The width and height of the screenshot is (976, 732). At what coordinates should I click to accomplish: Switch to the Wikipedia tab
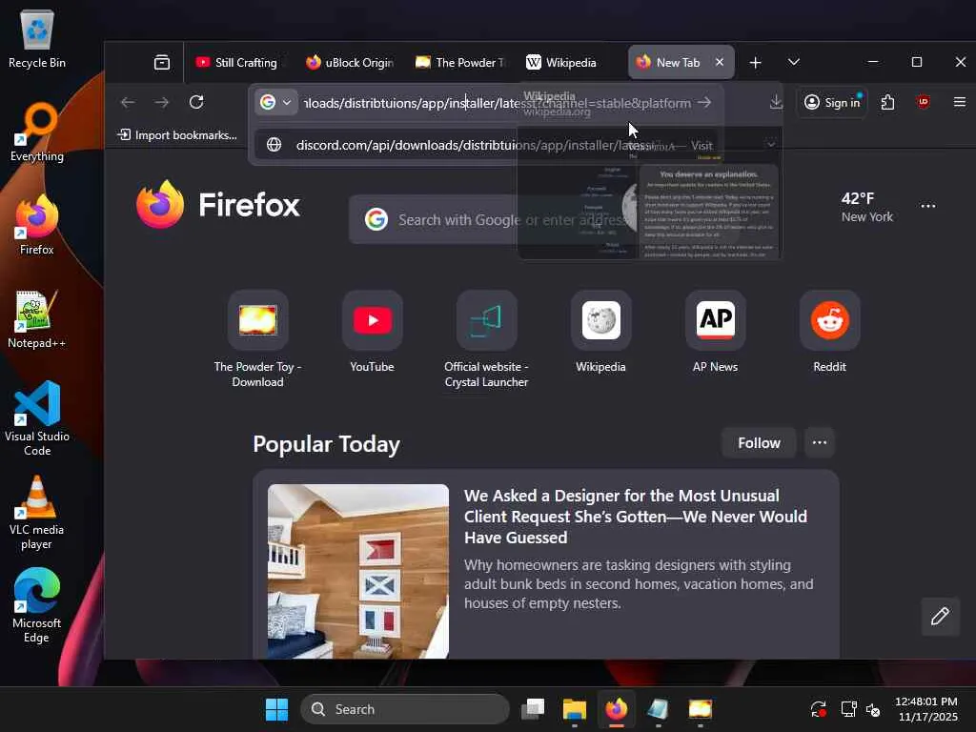tap(570, 62)
